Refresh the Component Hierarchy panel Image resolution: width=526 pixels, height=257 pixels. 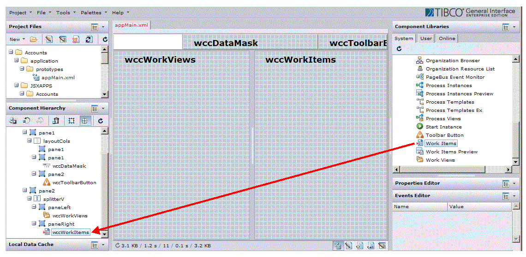pos(100,121)
